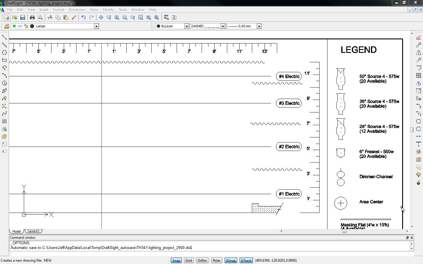Open the Tools menu
The width and height of the screenshot is (423, 264).
coord(123,10)
